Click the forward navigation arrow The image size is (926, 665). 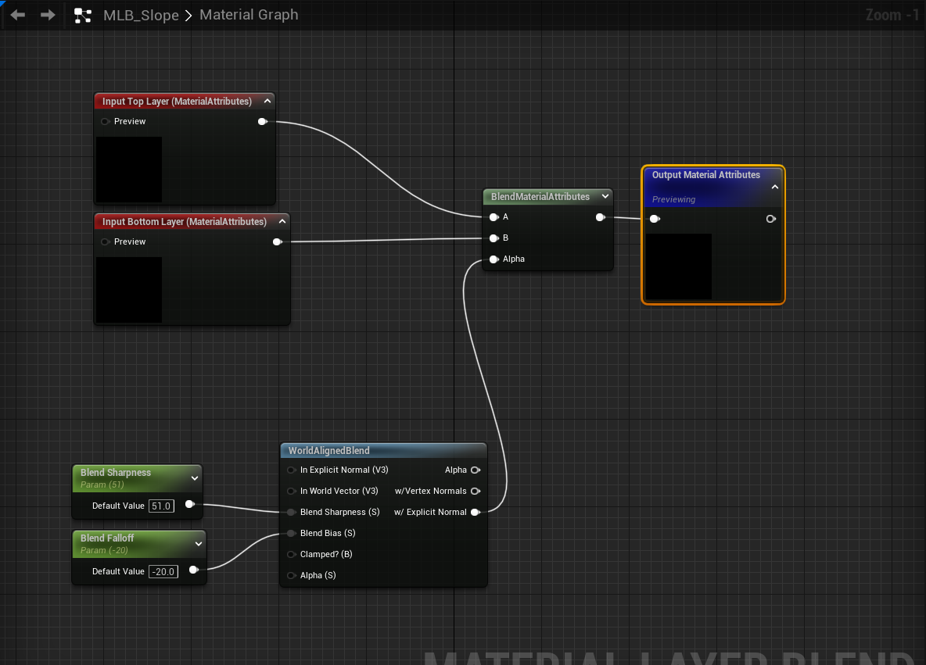[x=47, y=14]
